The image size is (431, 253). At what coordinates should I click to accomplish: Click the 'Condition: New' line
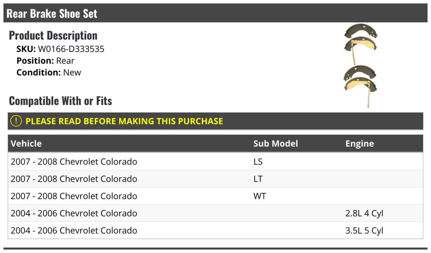point(48,72)
